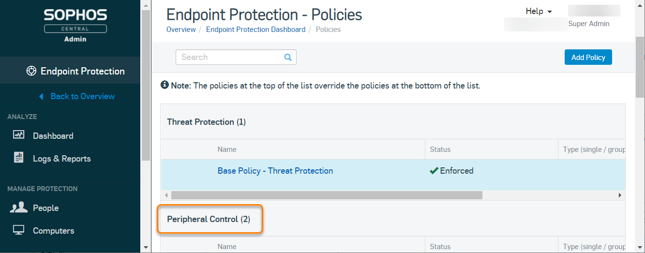Viewport: 645px width, 253px height.
Task: Click into the Search policies field
Action: [x=230, y=57]
